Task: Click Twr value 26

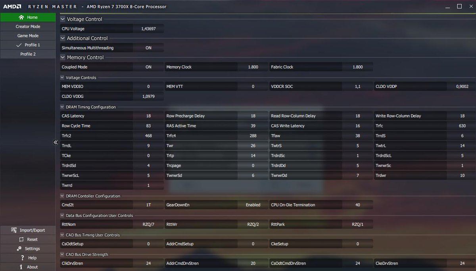Action: [253, 146]
